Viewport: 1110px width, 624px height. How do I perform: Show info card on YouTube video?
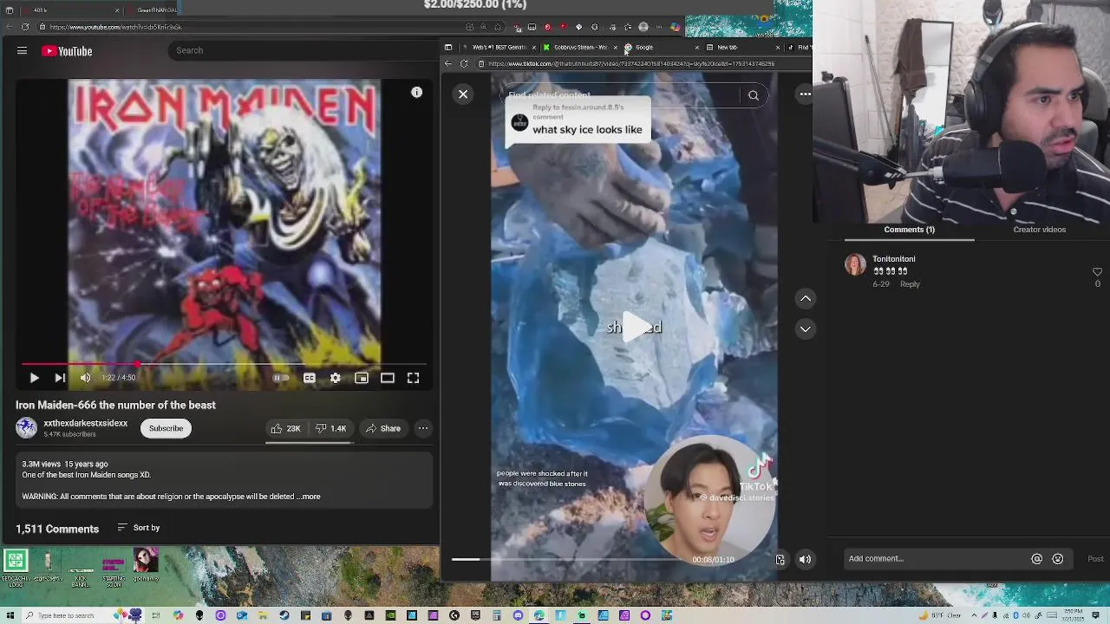pos(417,93)
